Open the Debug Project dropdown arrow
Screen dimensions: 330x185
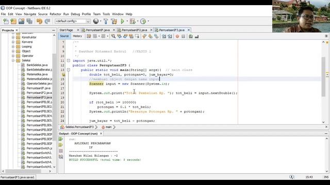click(x=138, y=21)
